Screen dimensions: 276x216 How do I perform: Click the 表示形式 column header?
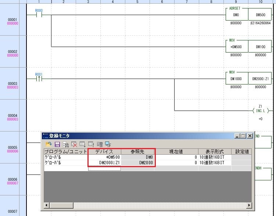click(214, 151)
